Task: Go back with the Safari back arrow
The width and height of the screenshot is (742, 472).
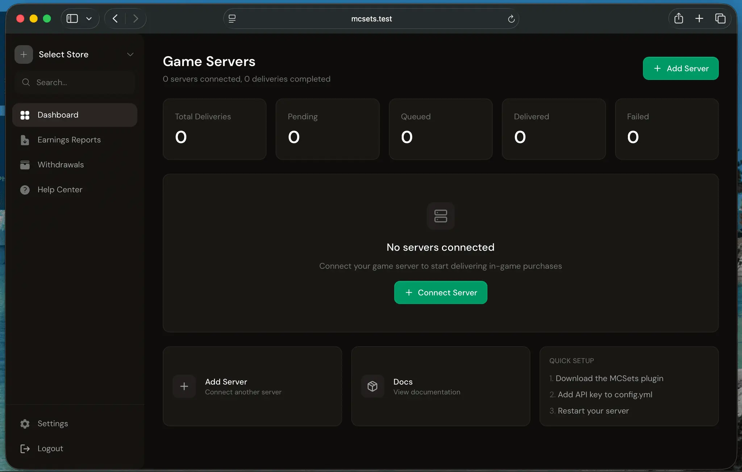Action: pyautogui.click(x=115, y=18)
